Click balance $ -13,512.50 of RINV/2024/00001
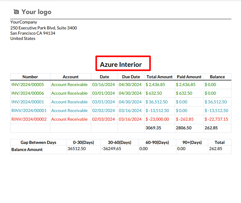This screenshot has height=203, width=241. 217,110
